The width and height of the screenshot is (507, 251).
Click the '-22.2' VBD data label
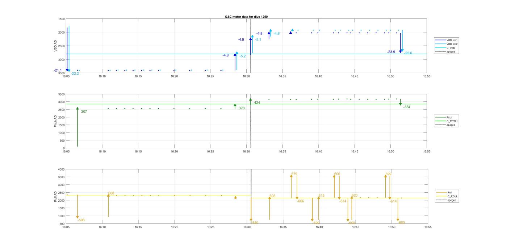75,74
